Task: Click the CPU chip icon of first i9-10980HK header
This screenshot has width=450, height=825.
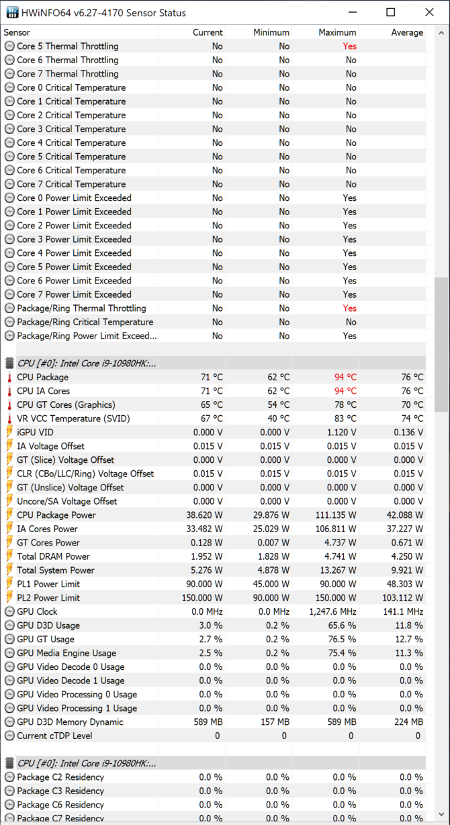Action: (9, 363)
